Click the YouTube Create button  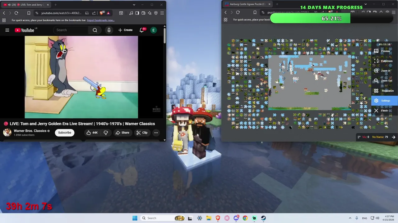(125, 30)
